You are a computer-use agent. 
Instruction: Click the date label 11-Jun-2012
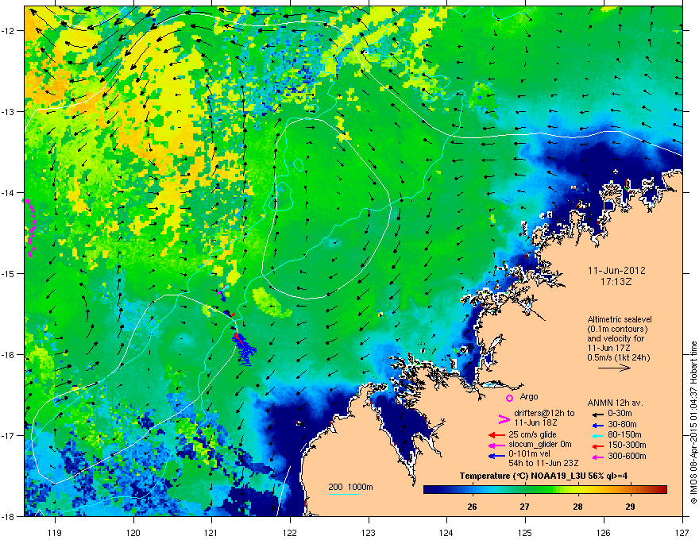click(x=616, y=271)
